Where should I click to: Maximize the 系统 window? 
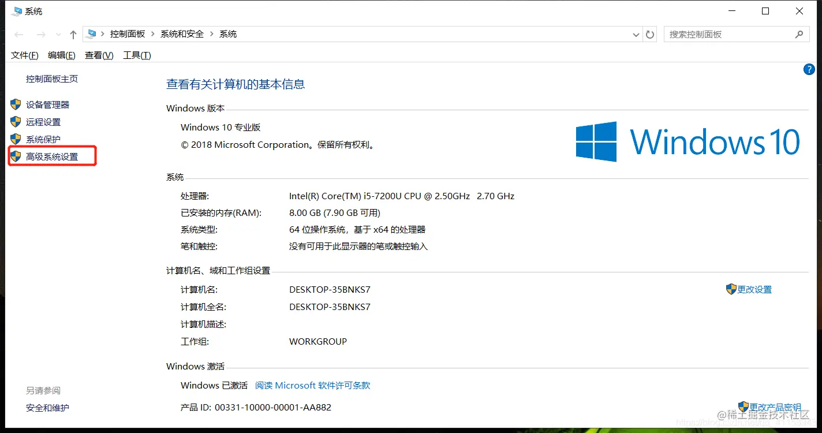point(765,11)
